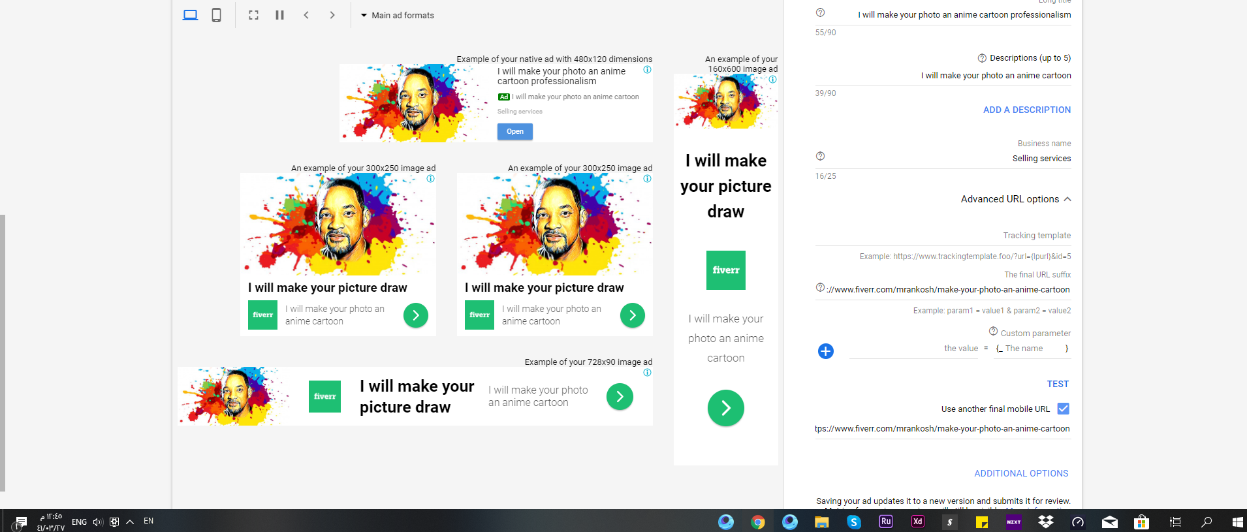Click the Open button in native ad
The width and height of the screenshot is (1247, 532).
click(x=514, y=131)
